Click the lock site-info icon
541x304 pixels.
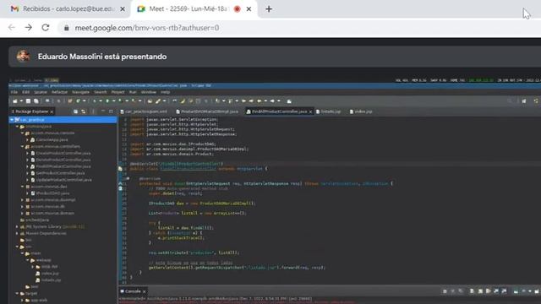coord(67,28)
